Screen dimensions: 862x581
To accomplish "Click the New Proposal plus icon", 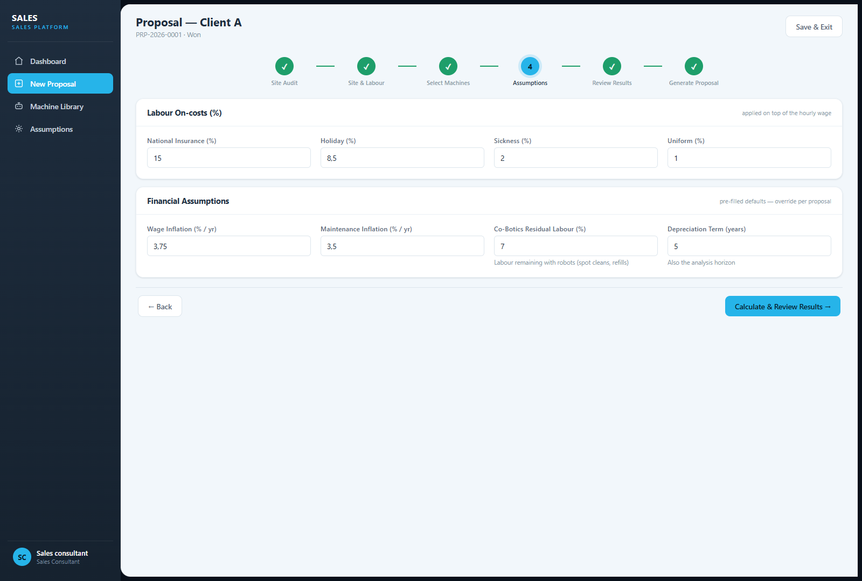I will tap(19, 84).
